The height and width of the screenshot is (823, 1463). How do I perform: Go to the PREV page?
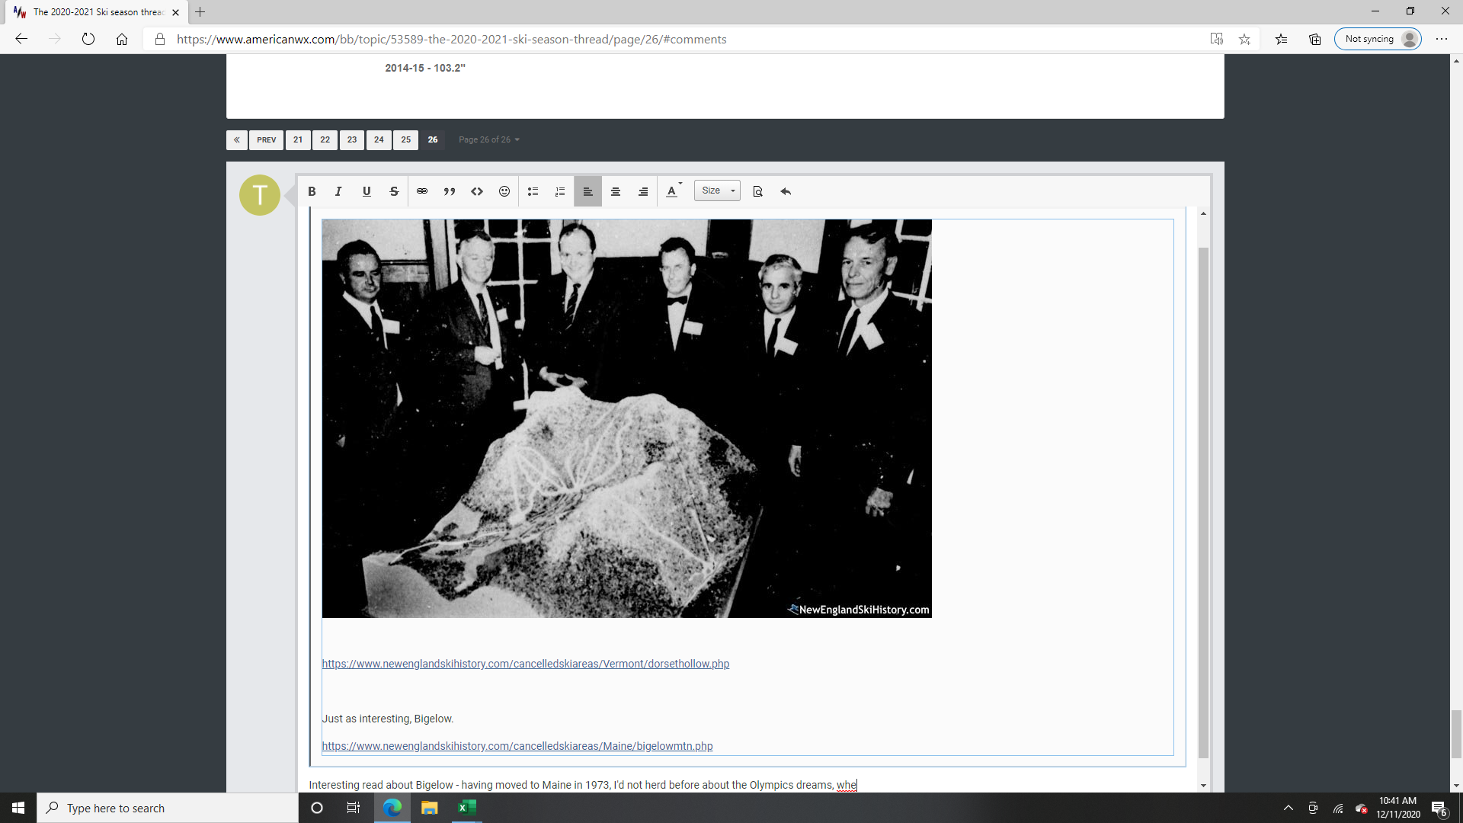pyautogui.click(x=266, y=139)
